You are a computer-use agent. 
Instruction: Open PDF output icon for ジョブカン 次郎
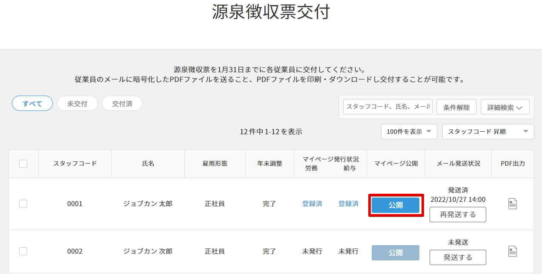click(x=513, y=251)
